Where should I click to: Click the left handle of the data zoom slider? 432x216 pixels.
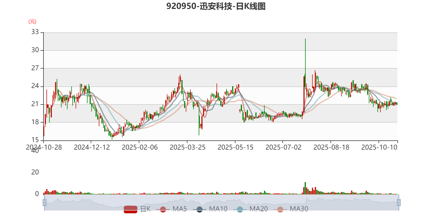[45, 202]
